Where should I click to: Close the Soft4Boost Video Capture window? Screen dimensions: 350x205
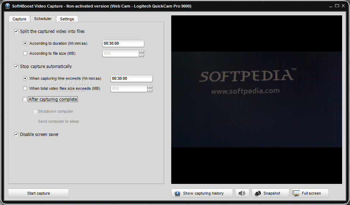[x=344, y=6]
